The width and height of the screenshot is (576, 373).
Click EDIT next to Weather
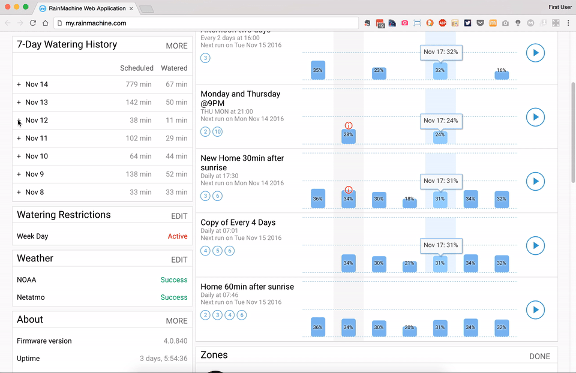coord(179,260)
